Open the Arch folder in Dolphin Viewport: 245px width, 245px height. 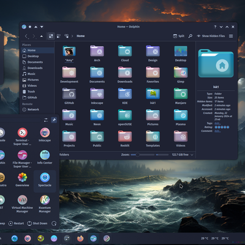(97, 53)
